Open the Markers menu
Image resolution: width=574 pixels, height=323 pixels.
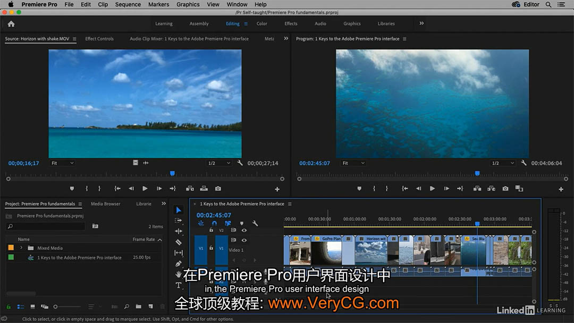[158, 4]
